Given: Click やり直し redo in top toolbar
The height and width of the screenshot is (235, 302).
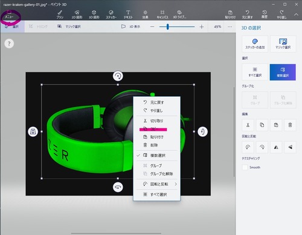Looking at the screenshot, I should click(281, 15).
